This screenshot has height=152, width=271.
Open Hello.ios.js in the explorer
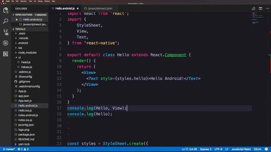pyautogui.click(x=25, y=111)
